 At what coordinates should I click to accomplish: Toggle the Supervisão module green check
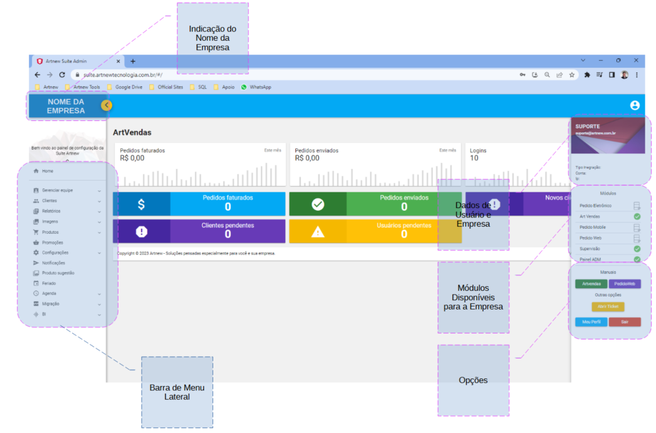coord(637,249)
